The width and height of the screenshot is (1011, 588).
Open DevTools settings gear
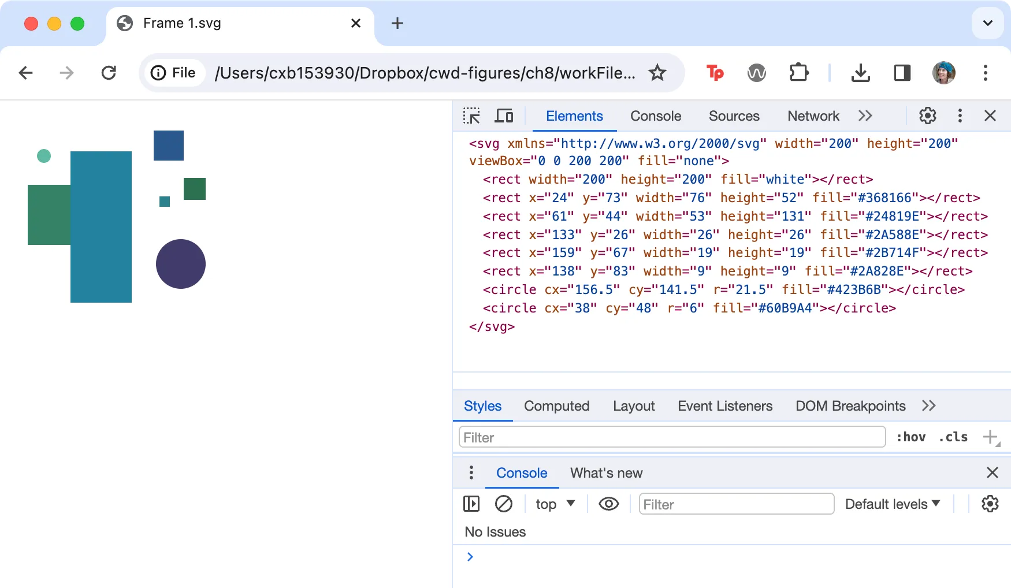[927, 116]
